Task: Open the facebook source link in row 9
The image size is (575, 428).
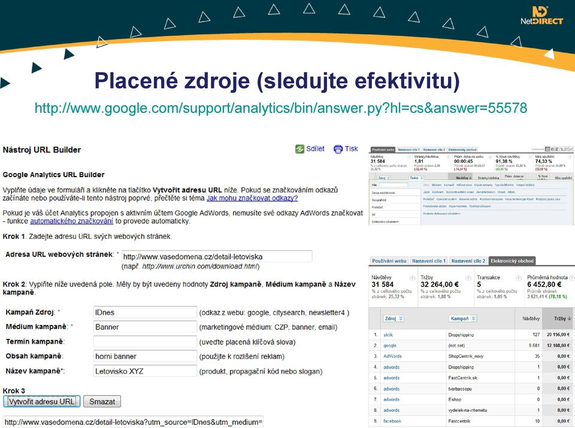Action: [392, 421]
